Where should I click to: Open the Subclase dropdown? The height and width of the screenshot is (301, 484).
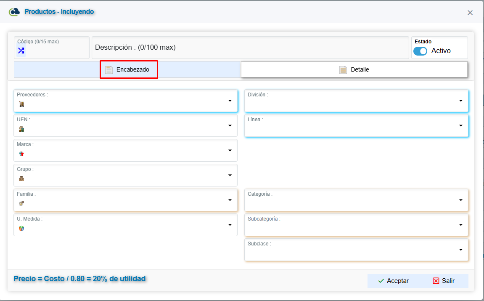tap(461, 250)
